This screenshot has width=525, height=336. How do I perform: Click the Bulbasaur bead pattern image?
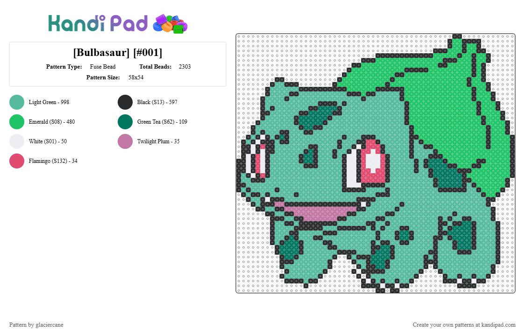tap(376, 163)
